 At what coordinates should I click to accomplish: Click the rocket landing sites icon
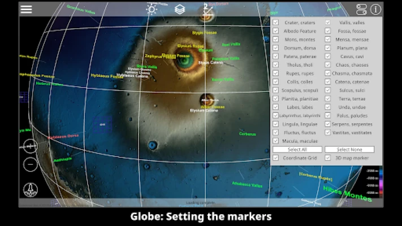[x=31, y=190]
